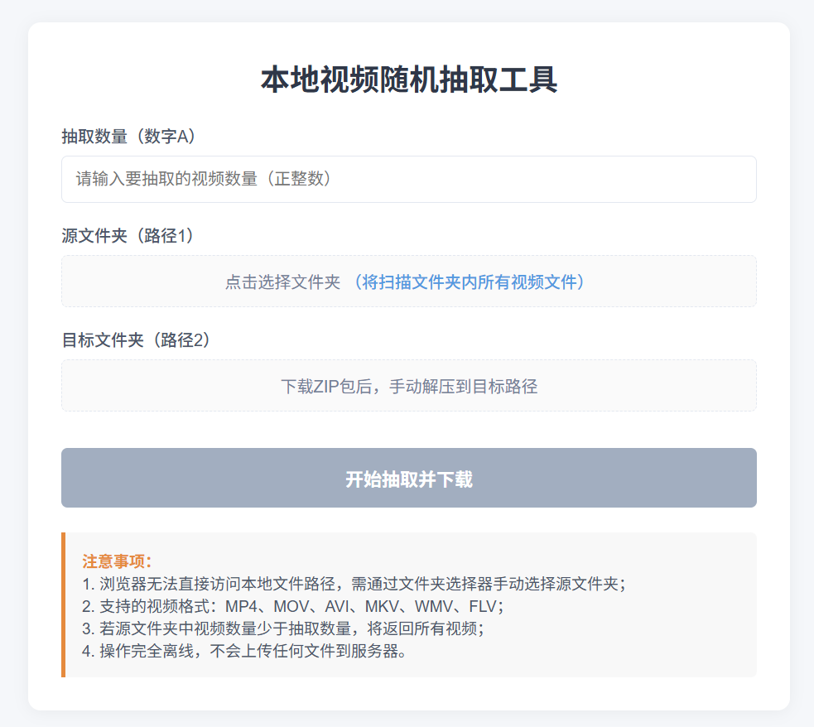Click the quantity input field for videos
814x727 pixels.
coord(408,179)
